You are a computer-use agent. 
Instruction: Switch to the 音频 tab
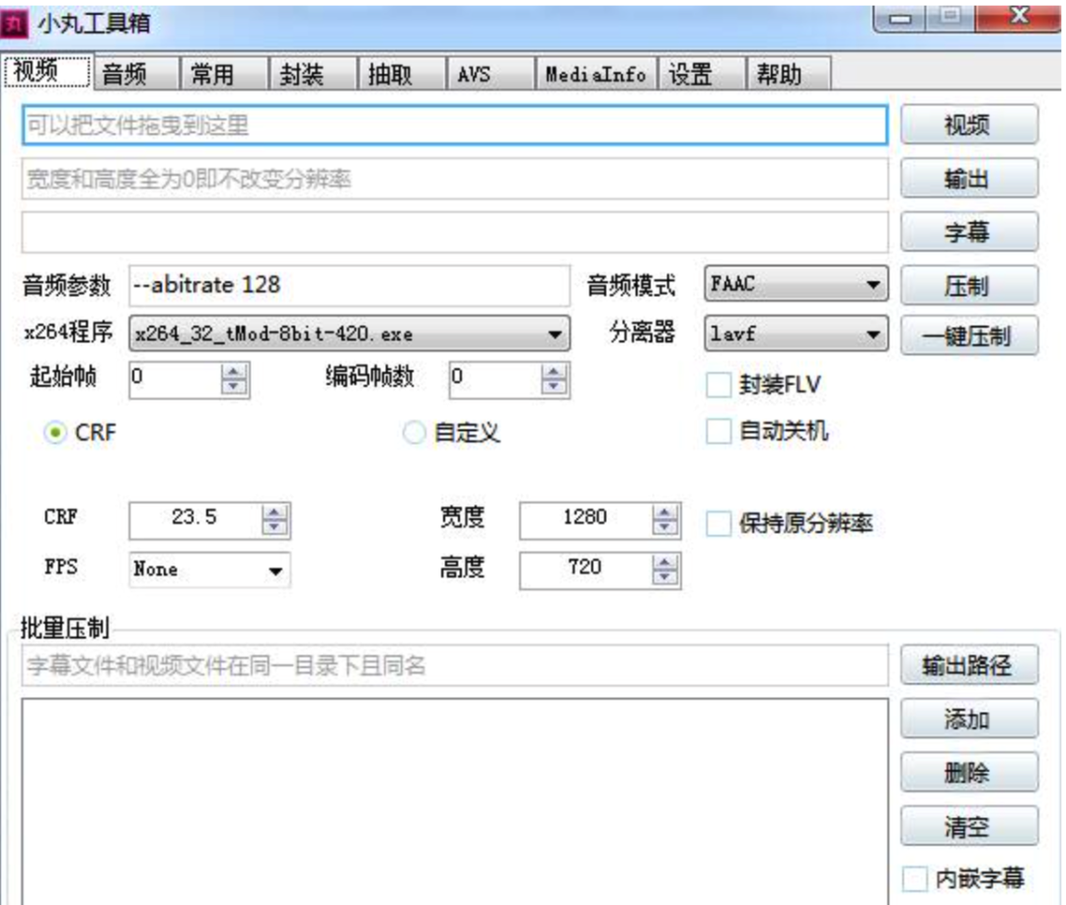click(135, 73)
